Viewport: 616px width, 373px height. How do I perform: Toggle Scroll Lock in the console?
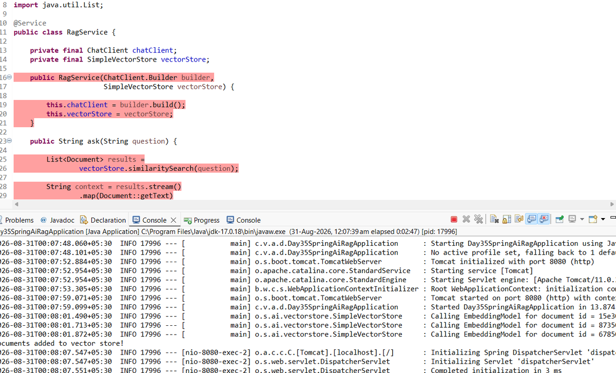(x=507, y=220)
